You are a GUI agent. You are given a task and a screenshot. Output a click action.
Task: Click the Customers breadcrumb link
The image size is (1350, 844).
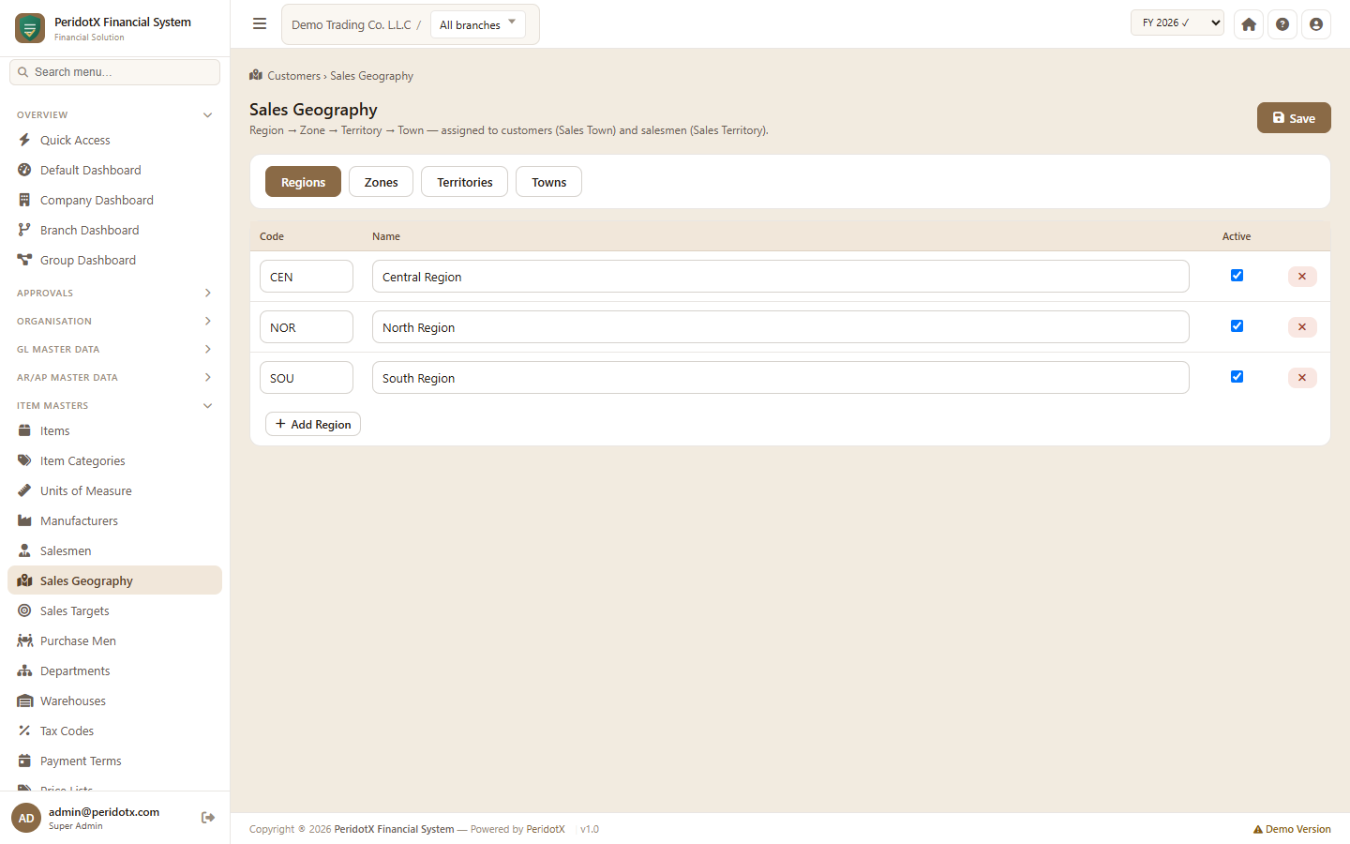pos(293,76)
